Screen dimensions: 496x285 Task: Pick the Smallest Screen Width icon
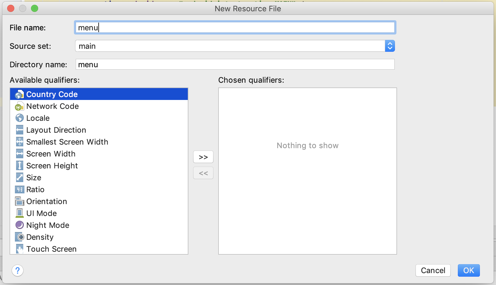pyautogui.click(x=19, y=142)
